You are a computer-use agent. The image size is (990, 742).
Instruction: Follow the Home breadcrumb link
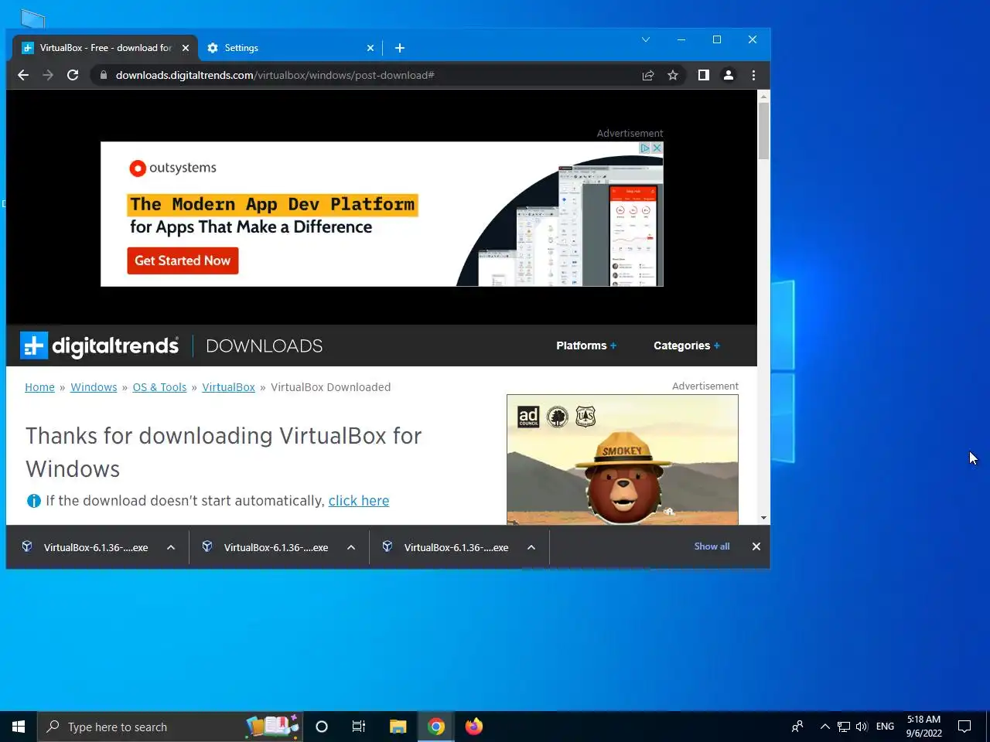pyautogui.click(x=39, y=387)
